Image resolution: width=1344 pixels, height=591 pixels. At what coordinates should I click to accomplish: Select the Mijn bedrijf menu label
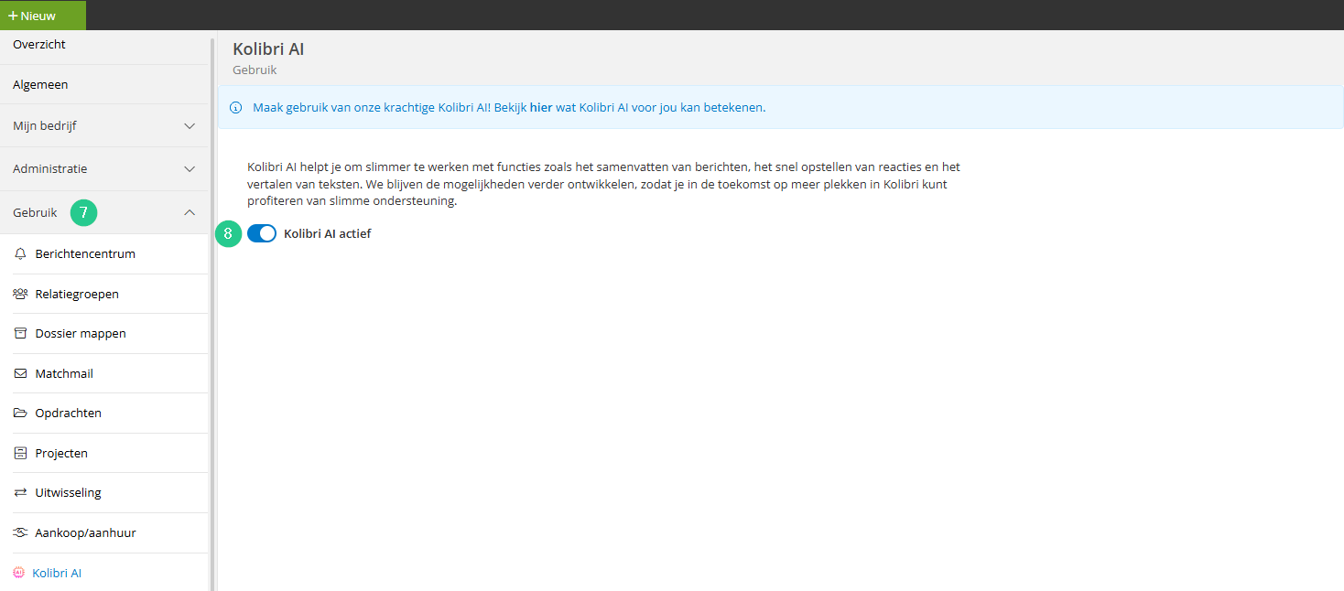coord(45,126)
